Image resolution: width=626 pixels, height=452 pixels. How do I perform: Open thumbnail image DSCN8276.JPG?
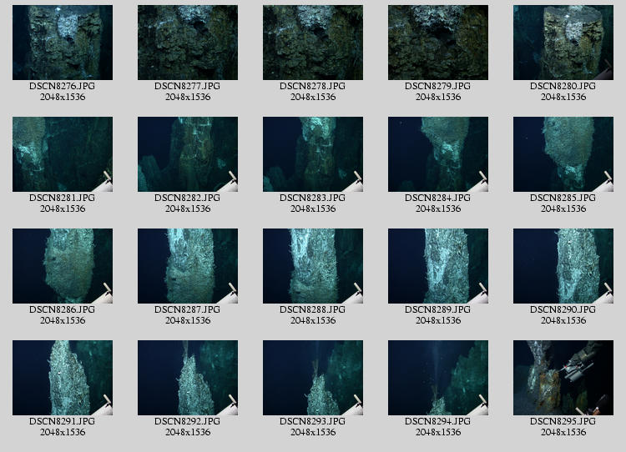tap(63, 43)
